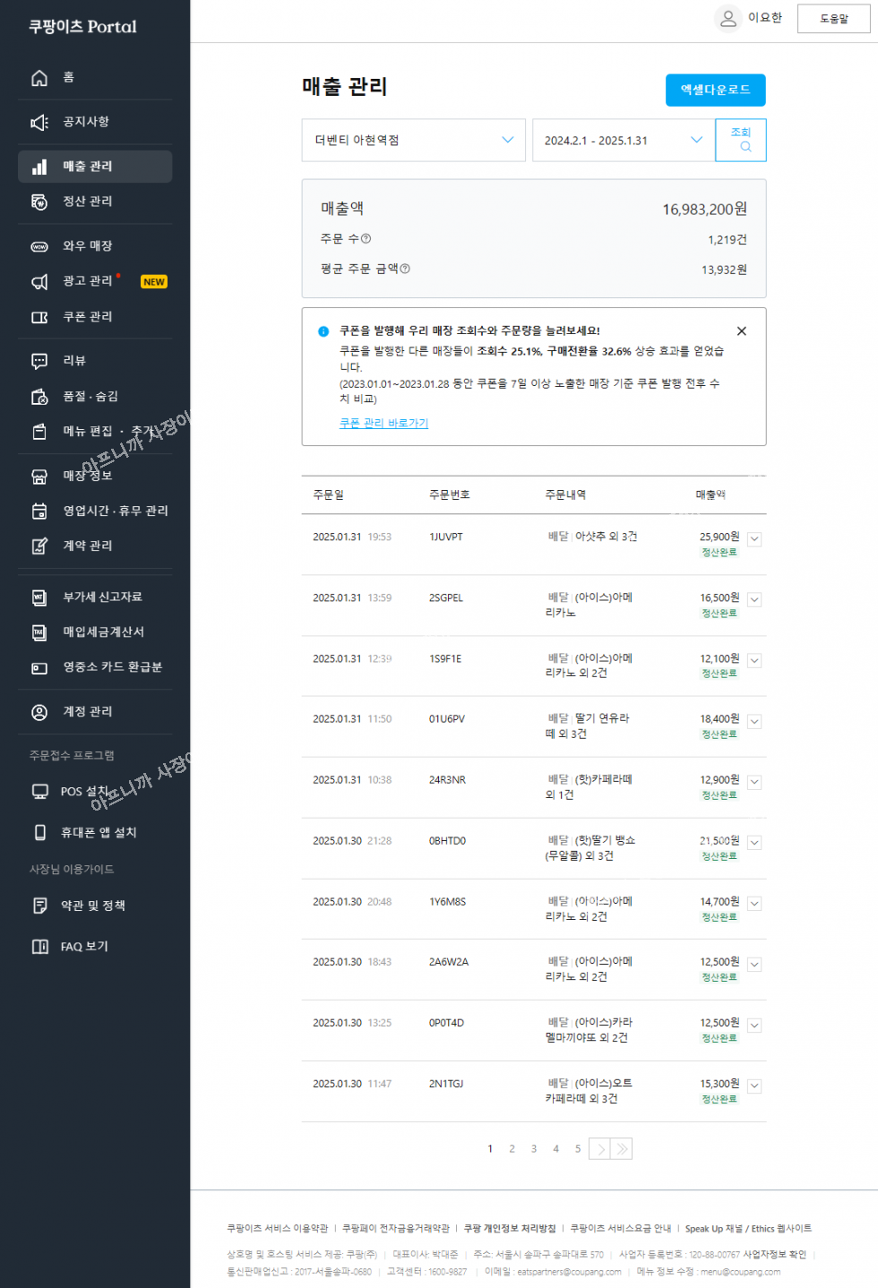The width and height of the screenshot is (878, 1288).
Task: Click the megaphone icon for 공지사항
Action: click(x=39, y=123)
